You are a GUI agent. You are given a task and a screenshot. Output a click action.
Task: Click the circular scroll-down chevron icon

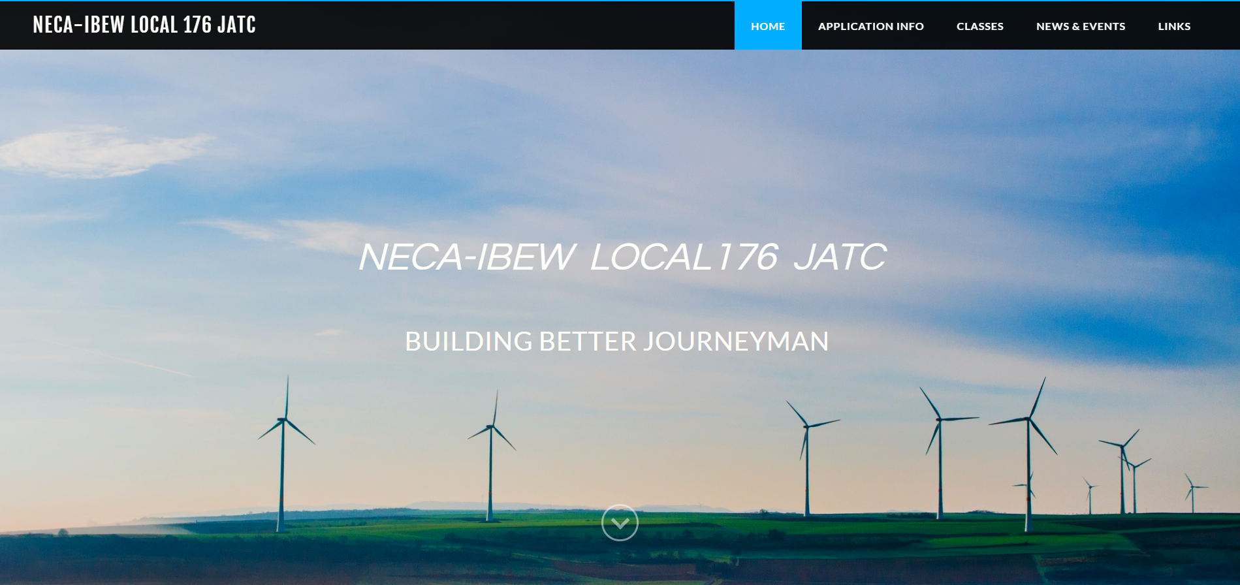[620, 522]
